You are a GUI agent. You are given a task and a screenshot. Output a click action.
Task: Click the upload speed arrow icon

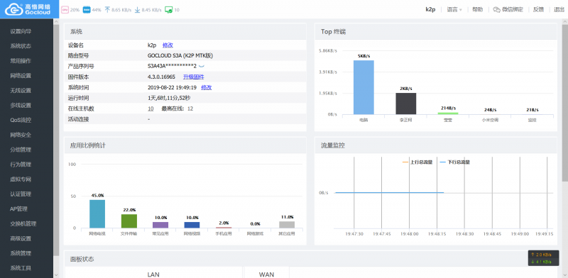tap(107, 10)
